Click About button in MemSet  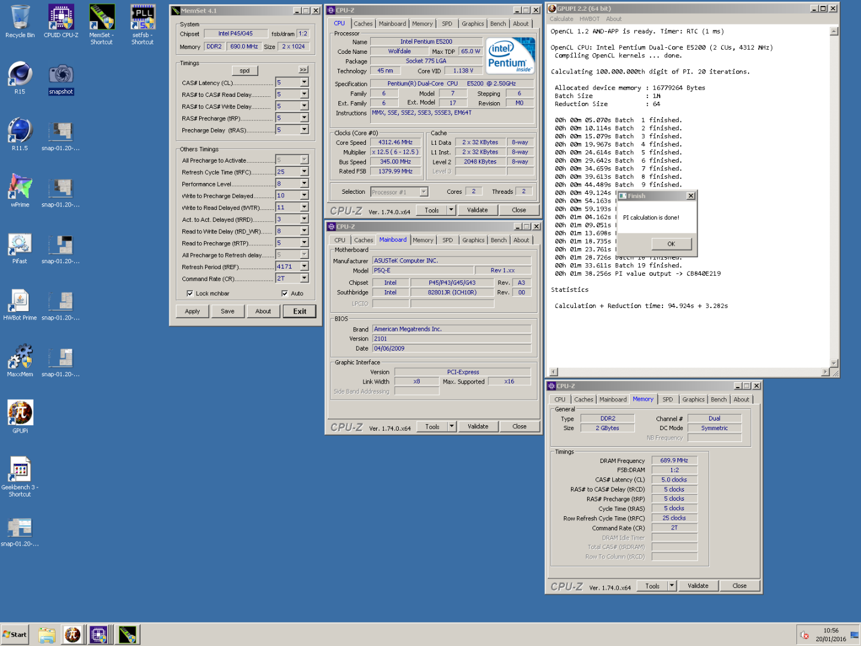pos(263,312)
